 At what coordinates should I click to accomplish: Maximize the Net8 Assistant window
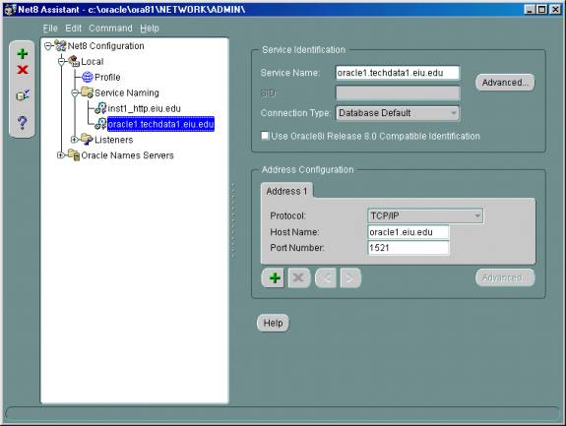click(541, 10)
